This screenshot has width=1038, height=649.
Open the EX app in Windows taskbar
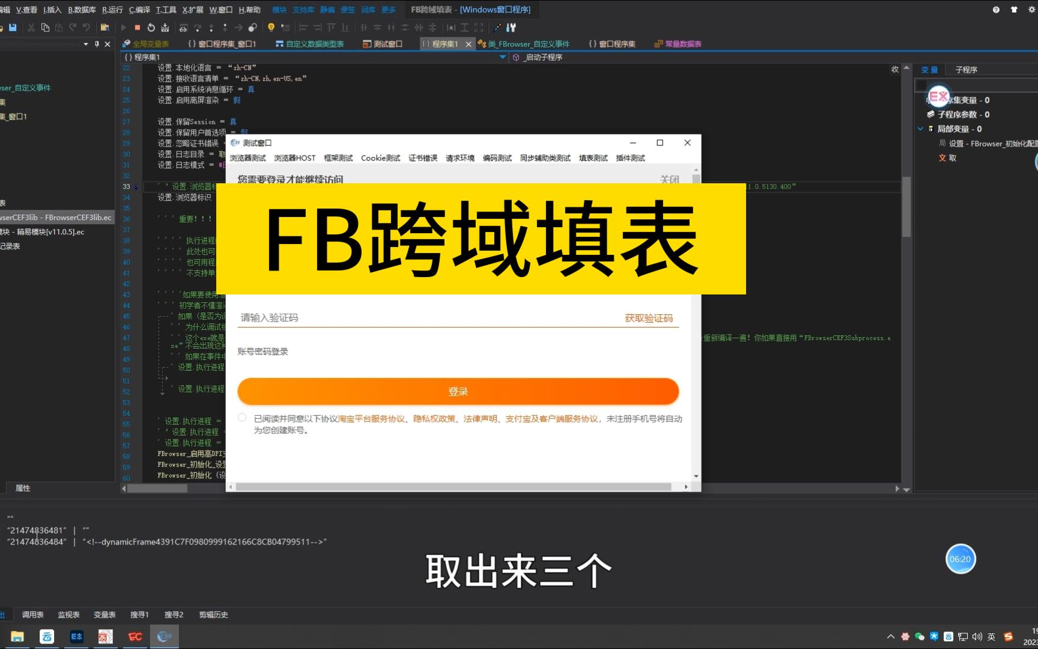[76, 636]
